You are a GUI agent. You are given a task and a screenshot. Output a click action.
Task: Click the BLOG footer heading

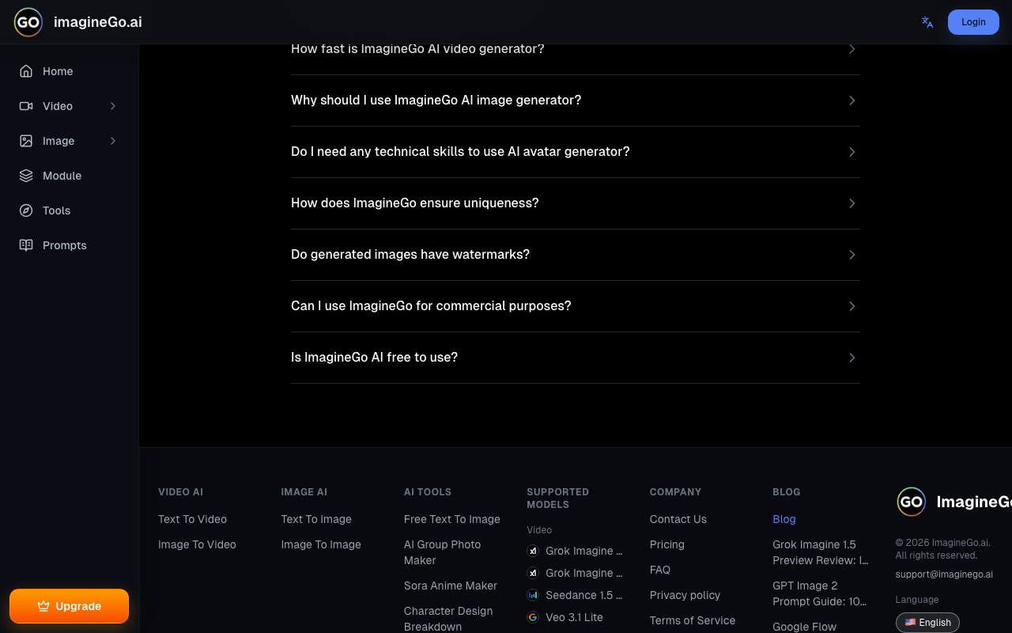pyautogui.click(x=787, y=492)
